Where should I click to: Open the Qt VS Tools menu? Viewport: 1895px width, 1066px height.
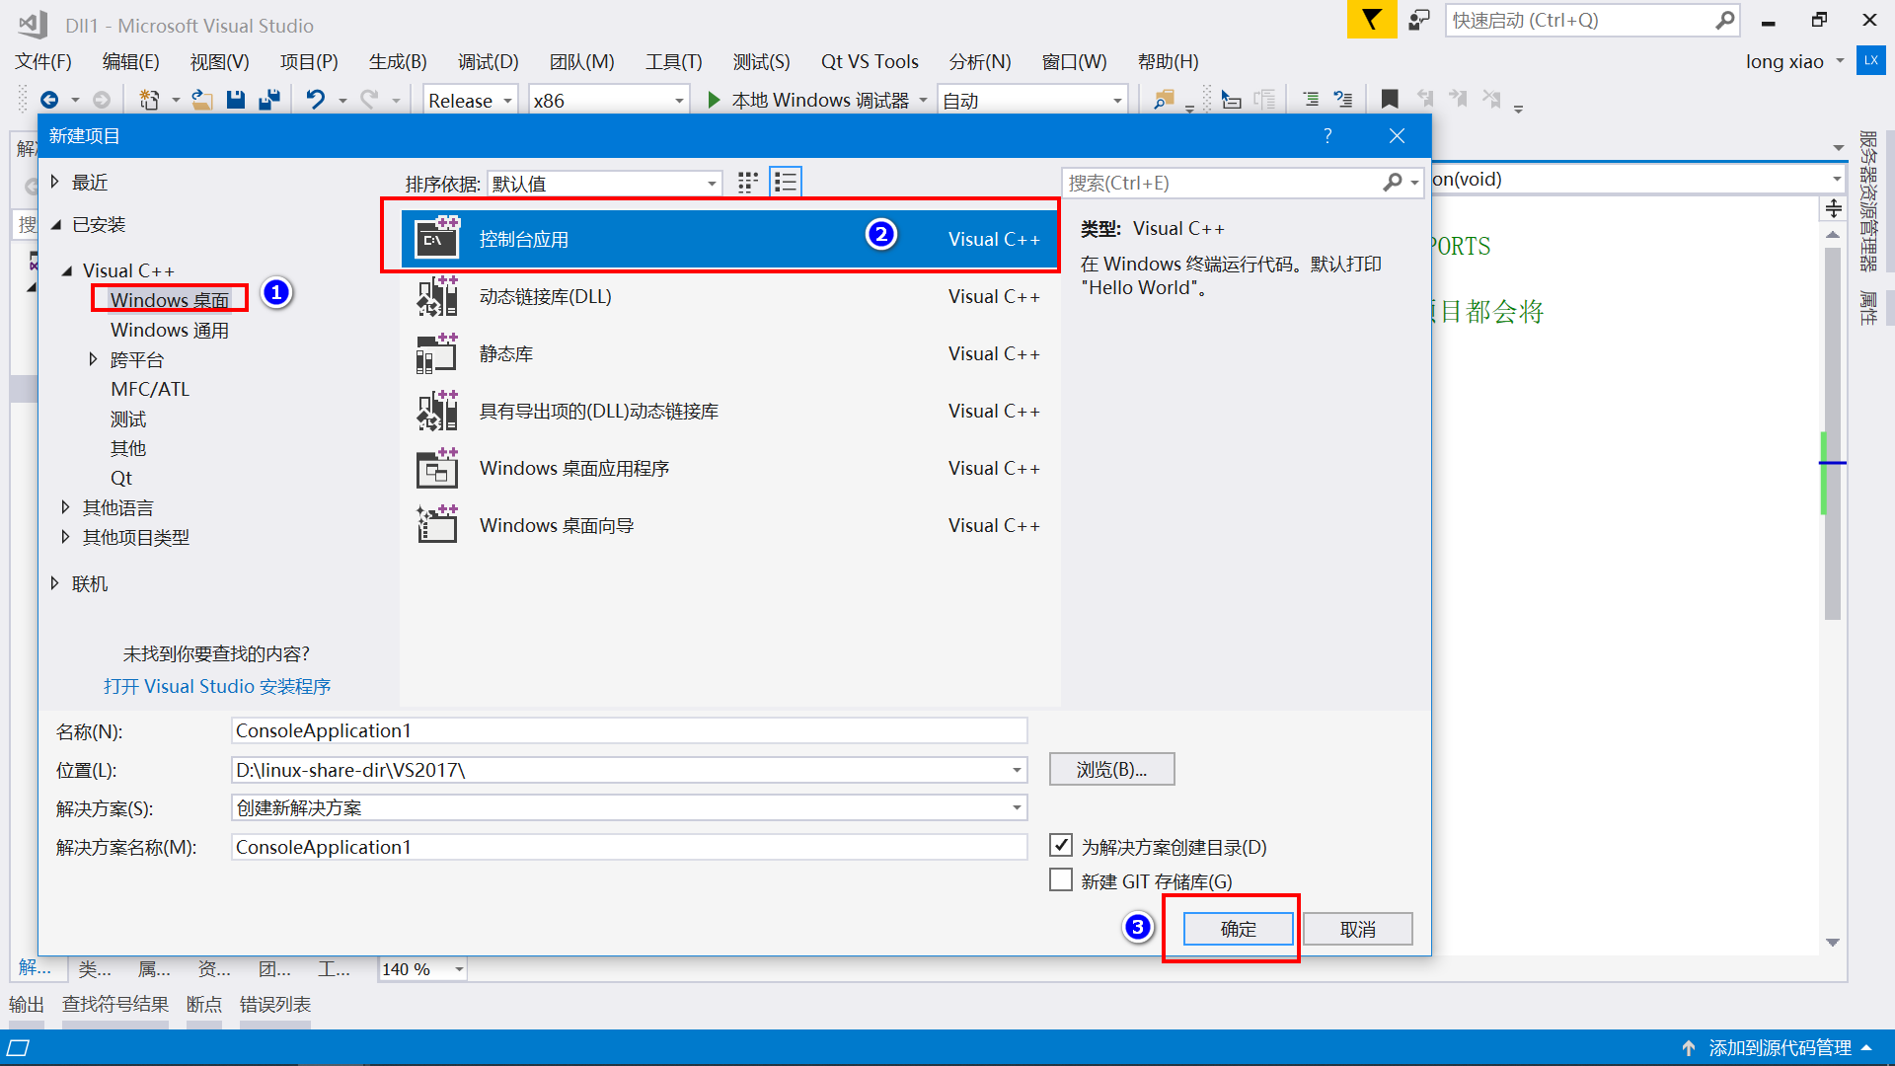tap(869, 61)
